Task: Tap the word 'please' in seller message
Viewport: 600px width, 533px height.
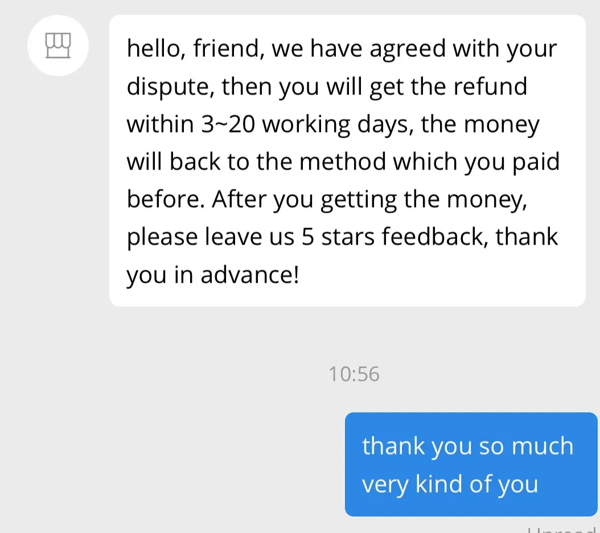Action: coord(162,237)
